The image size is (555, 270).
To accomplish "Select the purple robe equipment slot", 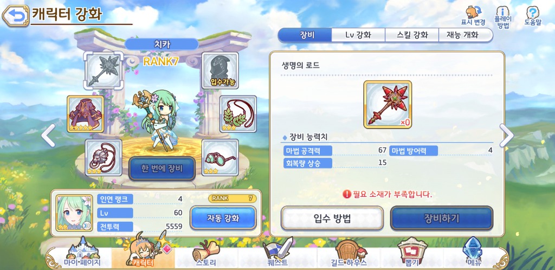I will tap(85, 114).
